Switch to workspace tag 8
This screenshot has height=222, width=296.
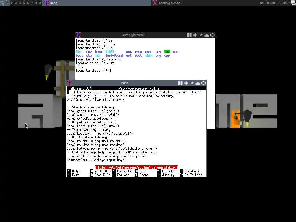pyautogui.click(x=36, y=3)
